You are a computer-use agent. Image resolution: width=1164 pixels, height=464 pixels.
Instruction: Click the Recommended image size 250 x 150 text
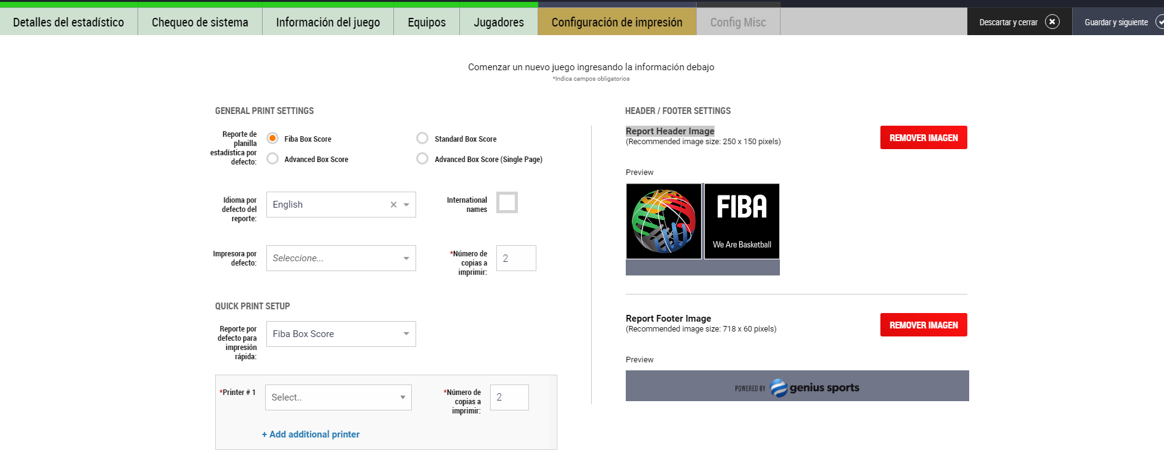click(x=703, y=142)
